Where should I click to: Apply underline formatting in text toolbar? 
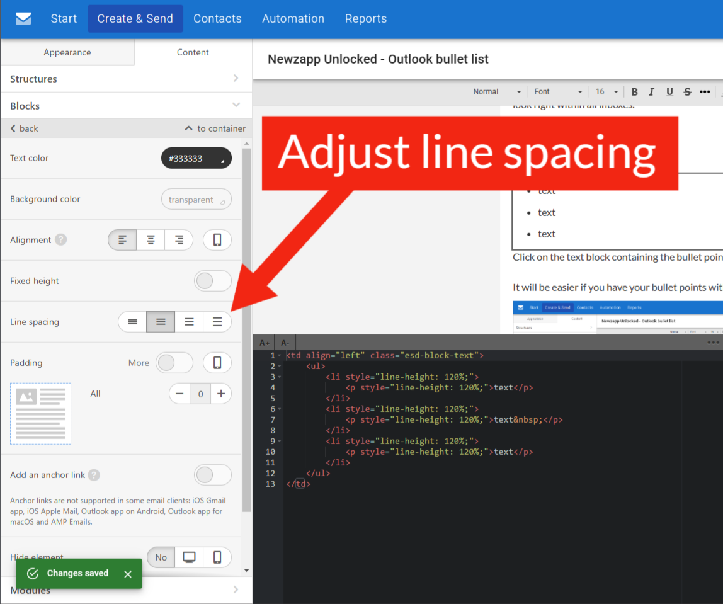(669, 92)
